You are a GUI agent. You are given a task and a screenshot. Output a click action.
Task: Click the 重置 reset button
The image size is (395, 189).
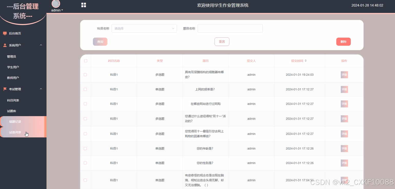pyautogui.click(x=222, y=42)
